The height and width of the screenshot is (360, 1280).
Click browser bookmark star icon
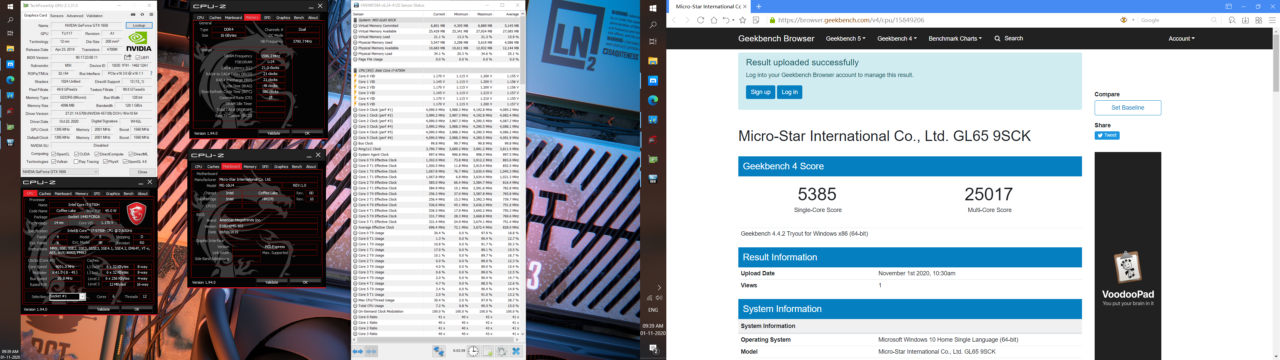pos(743,20)
